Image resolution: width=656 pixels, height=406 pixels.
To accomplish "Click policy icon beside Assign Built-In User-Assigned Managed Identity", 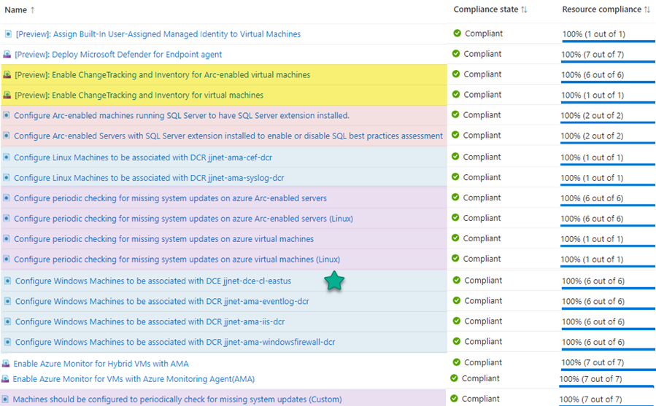I will pos(8,34).
